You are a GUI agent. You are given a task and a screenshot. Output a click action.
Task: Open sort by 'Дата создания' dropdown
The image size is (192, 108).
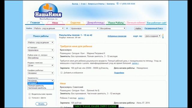point(153,36)
